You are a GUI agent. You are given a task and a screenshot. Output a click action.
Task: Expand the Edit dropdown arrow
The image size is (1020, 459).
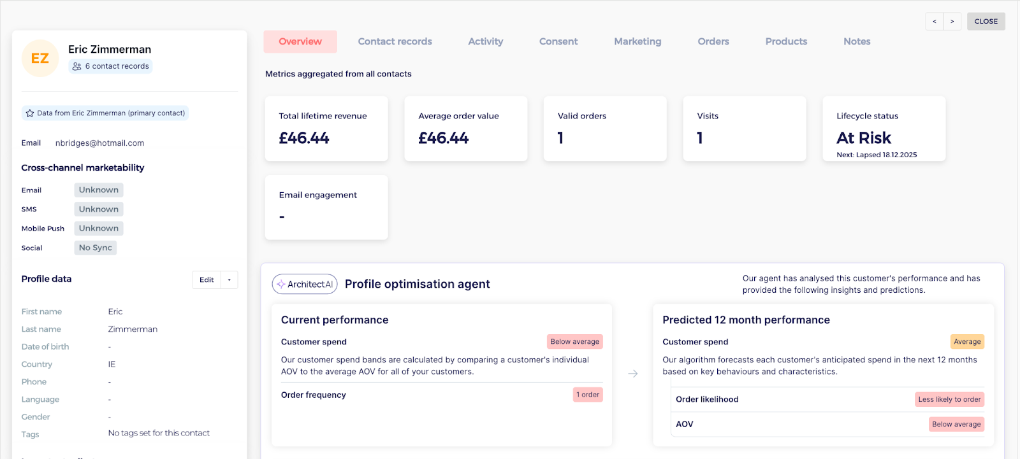pyautogui.click(x=229, y=280)
